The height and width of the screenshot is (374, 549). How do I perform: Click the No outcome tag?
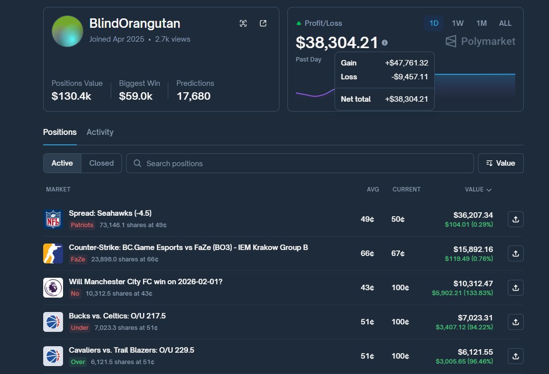tap(75, 294)
